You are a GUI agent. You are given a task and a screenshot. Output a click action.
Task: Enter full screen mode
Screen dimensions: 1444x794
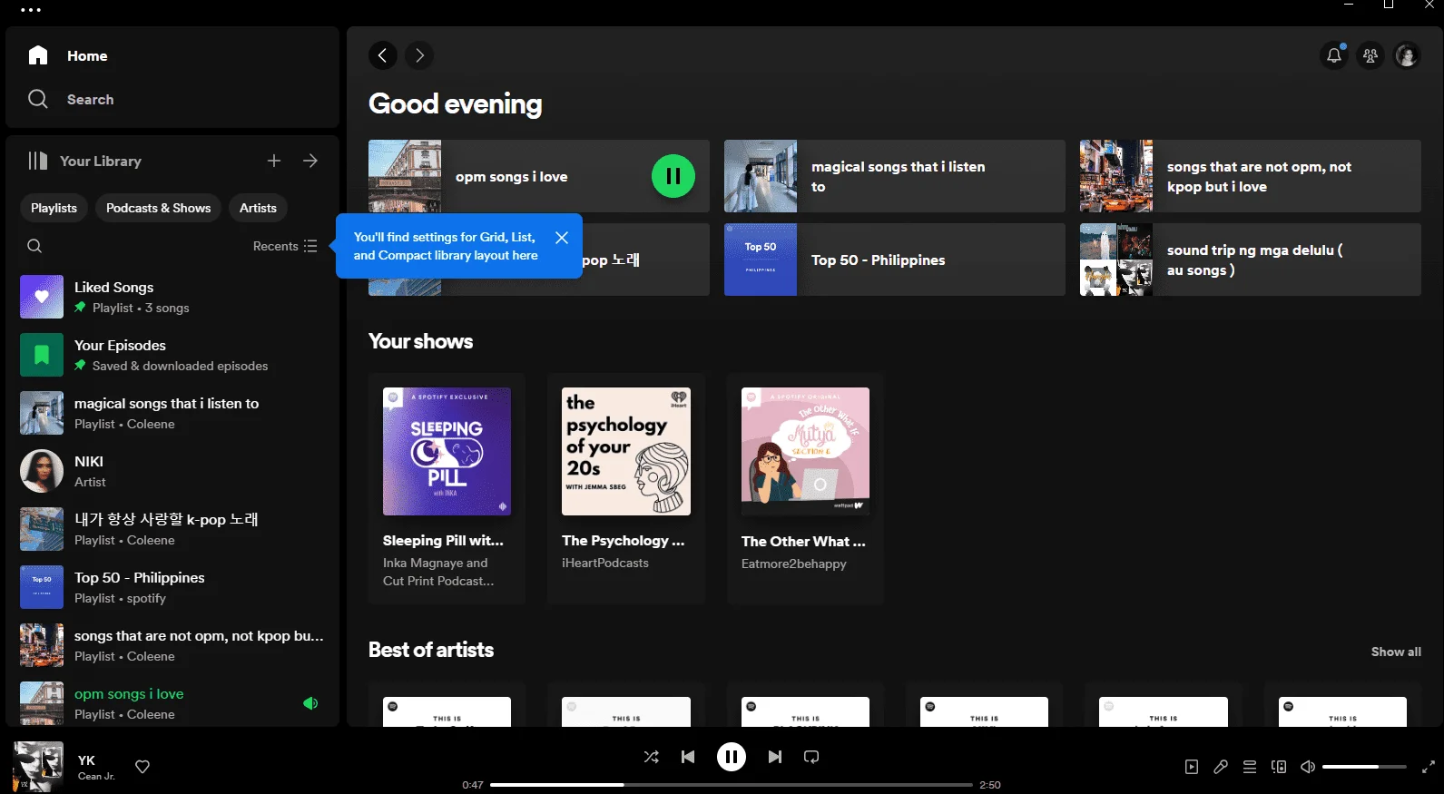[1428, 767]
